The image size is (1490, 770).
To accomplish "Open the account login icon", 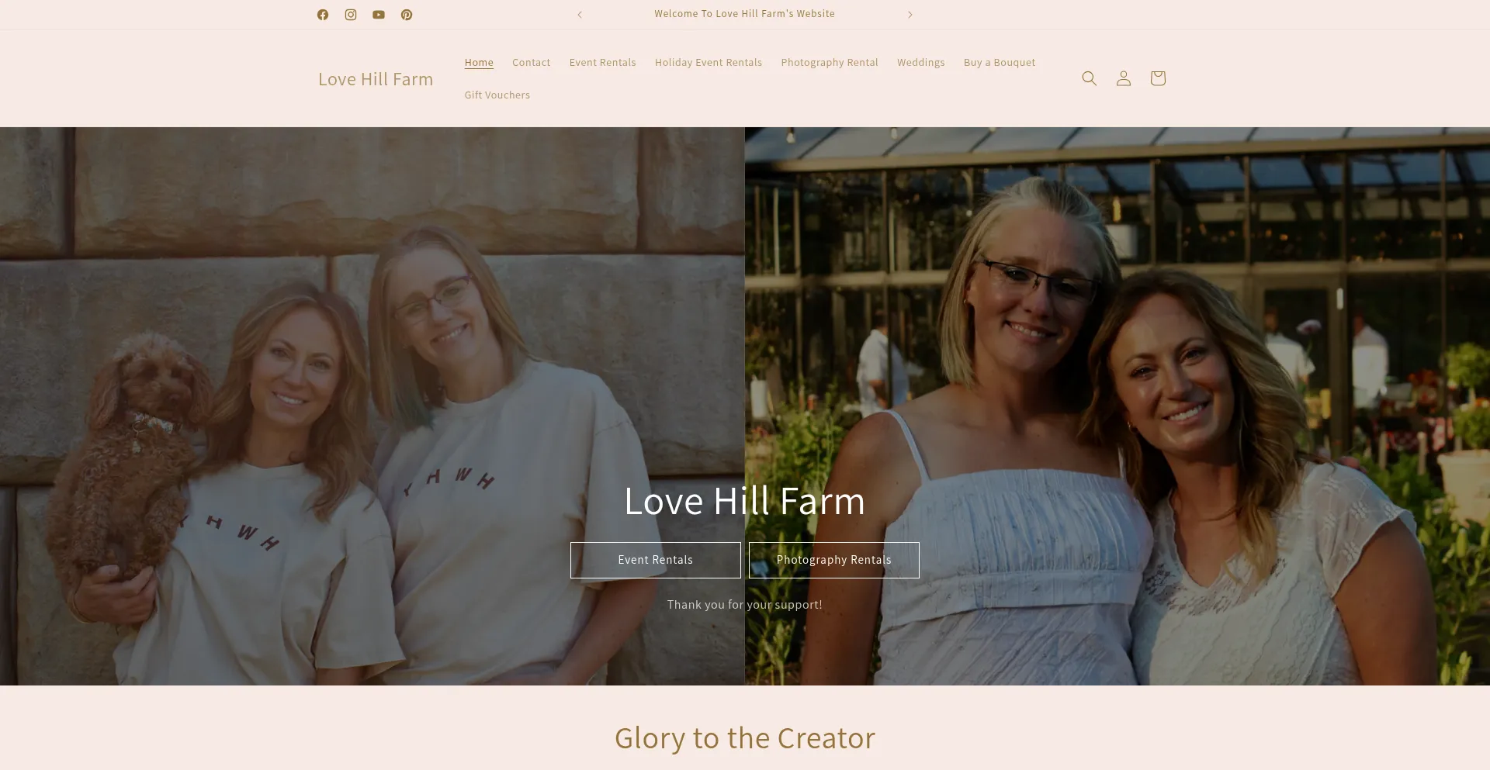I will (1124, 78).
